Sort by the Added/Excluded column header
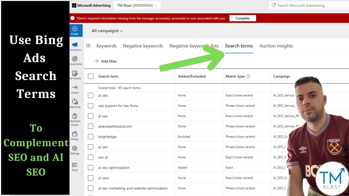349x196 pixels. tap(192, 76)
